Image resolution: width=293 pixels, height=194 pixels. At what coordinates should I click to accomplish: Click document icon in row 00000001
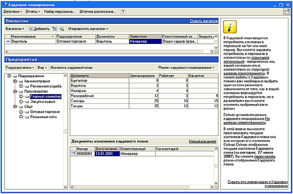click(x=73, y=154)
